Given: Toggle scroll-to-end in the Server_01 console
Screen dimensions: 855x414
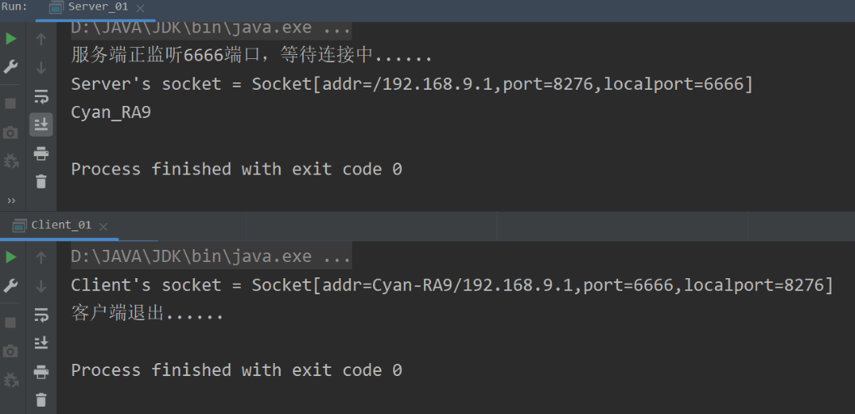Looking at the screenshot, I should (x=41, y=125).
